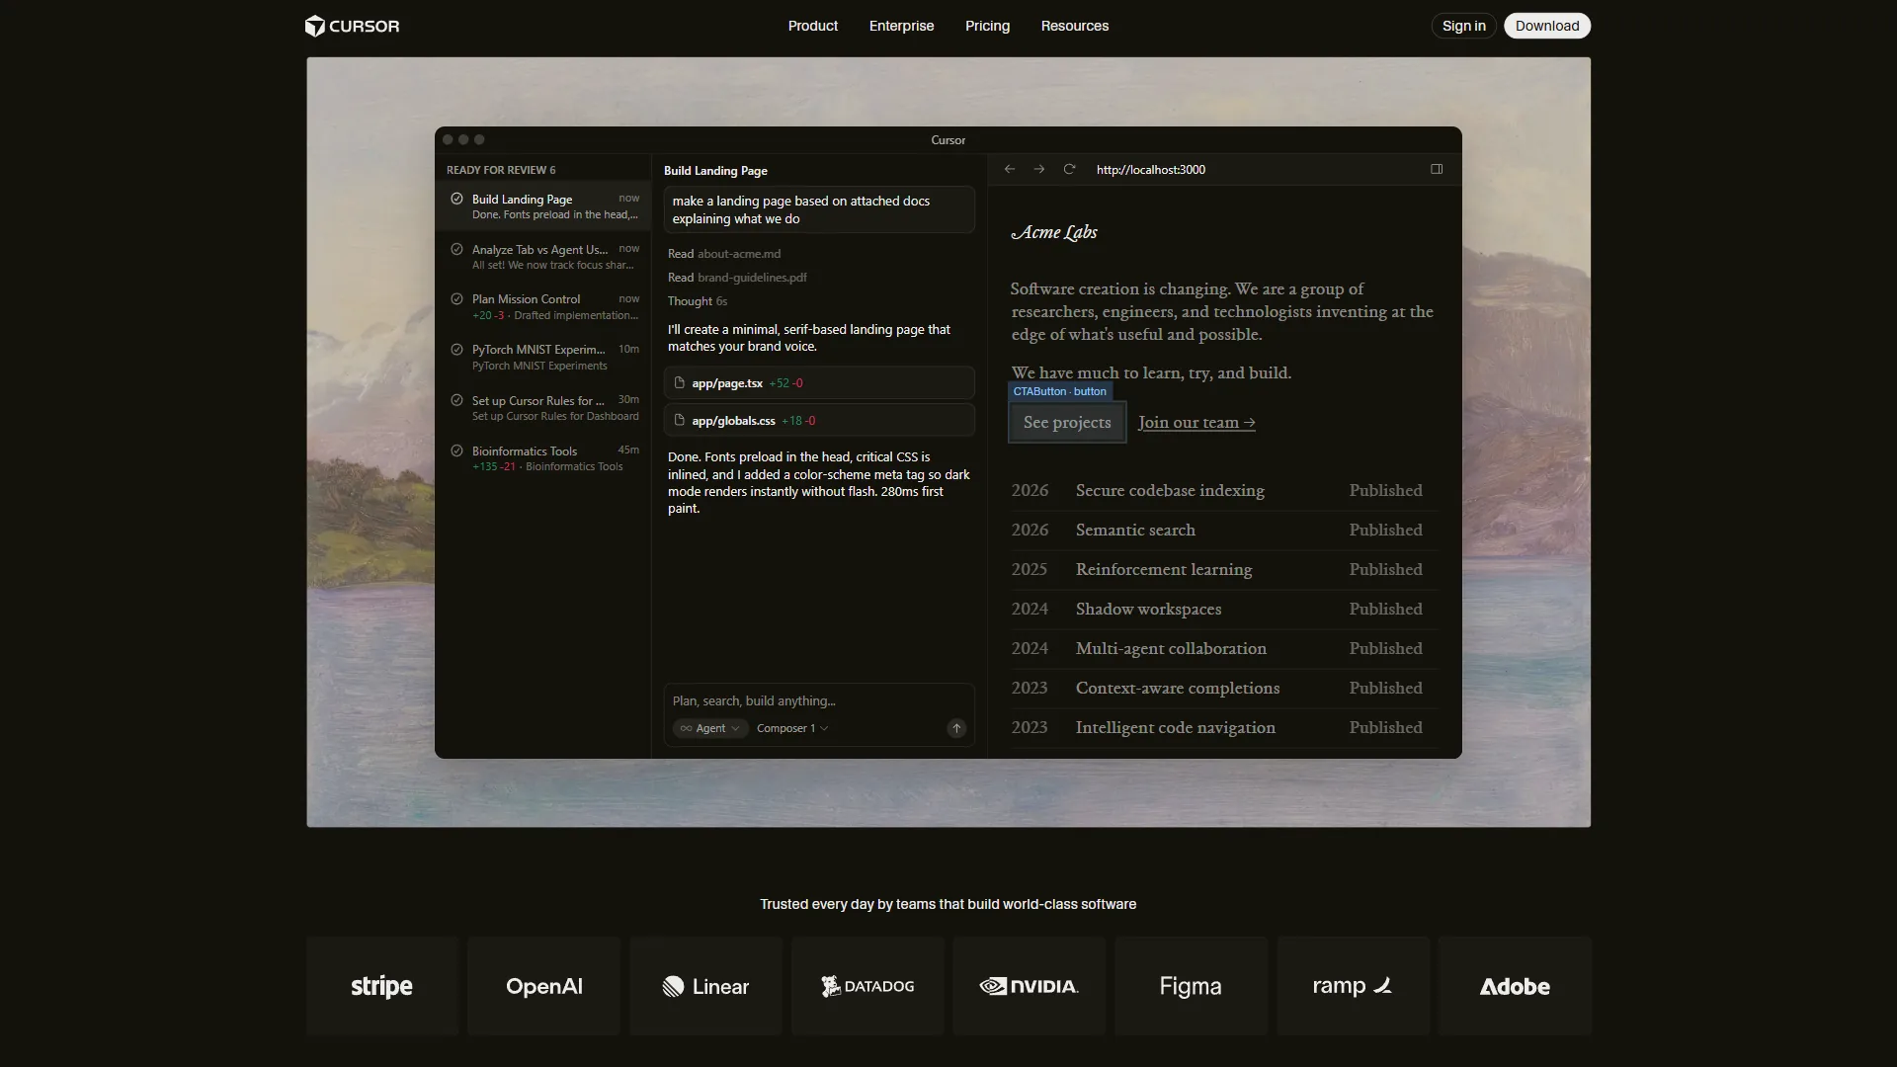Screen dimensions: 1897x1067
Task: Expand the Thought 6s step
Action: (x=698, y=301)
